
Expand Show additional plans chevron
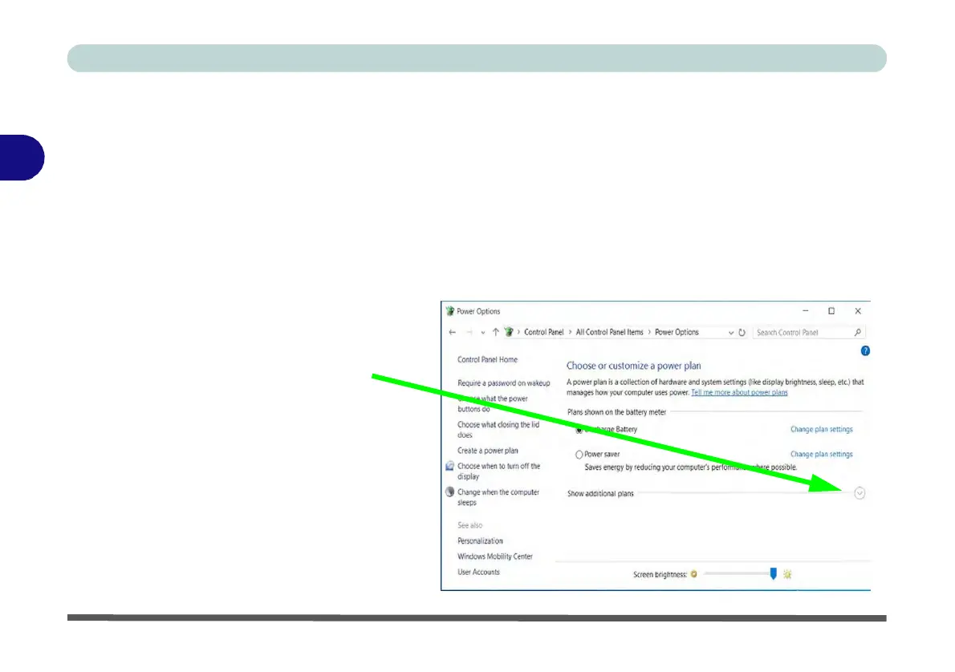859,493
